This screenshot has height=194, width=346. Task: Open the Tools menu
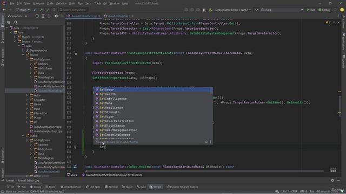(97, 4)
